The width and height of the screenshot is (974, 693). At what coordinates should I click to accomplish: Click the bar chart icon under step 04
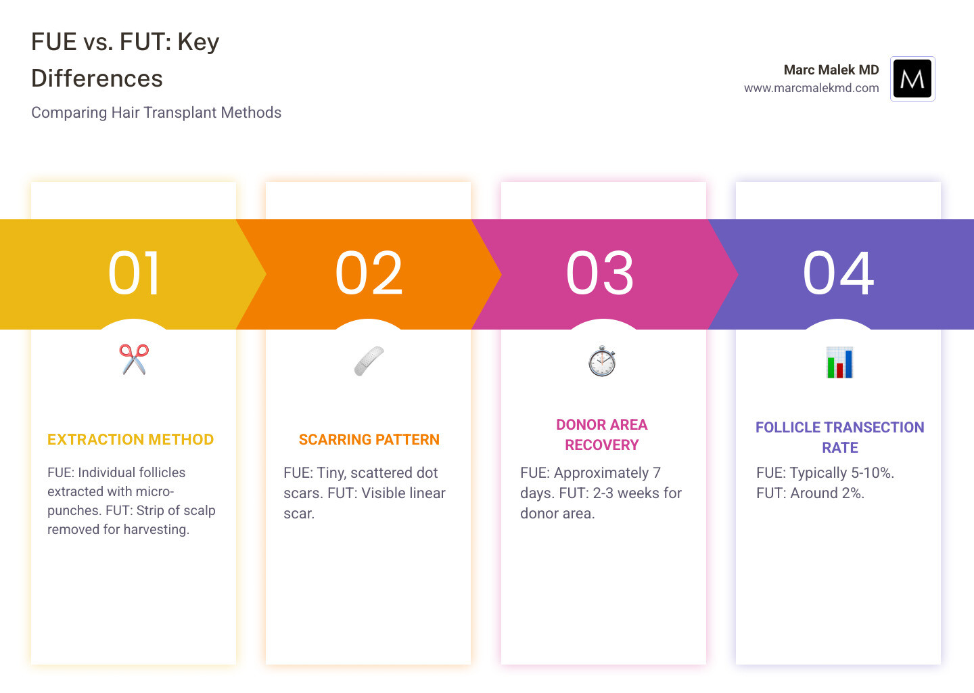(x=839, y=362)
